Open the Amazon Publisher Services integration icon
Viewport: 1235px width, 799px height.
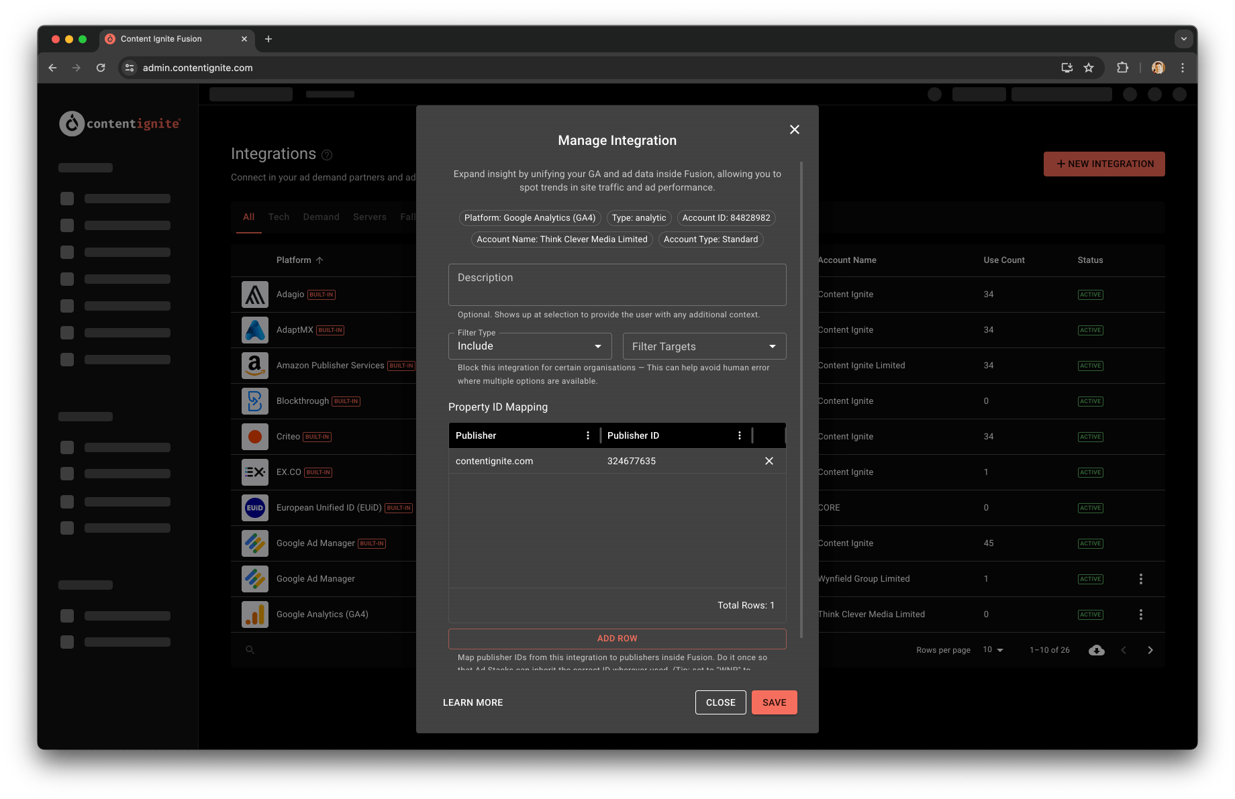click(255, 366)
